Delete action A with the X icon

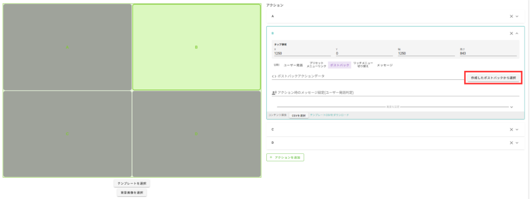coord(511,16)
